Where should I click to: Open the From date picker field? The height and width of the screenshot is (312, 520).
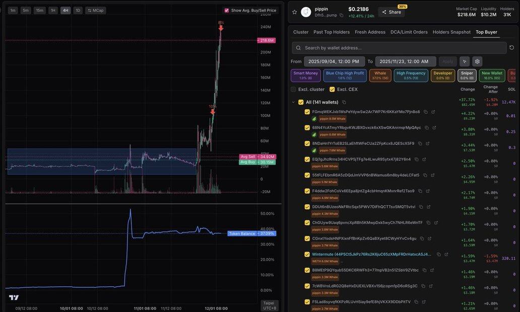pyautogui.click(x=333, y=61)
